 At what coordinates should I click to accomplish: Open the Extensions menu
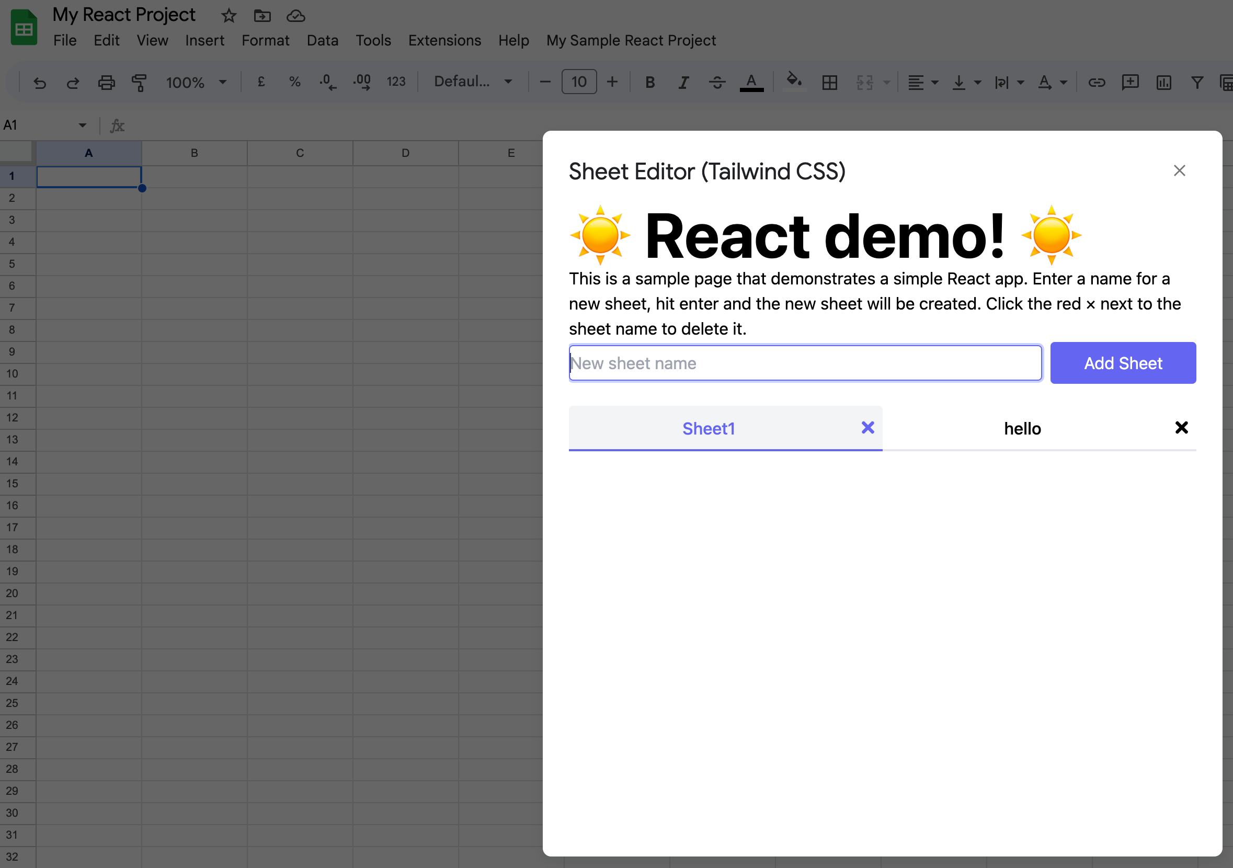444,40
